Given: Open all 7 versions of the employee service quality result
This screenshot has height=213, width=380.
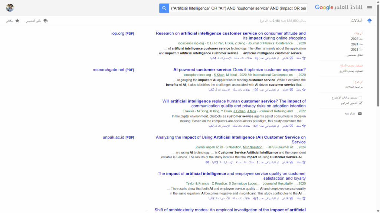Looking at the screenshot, I should 219,199.
